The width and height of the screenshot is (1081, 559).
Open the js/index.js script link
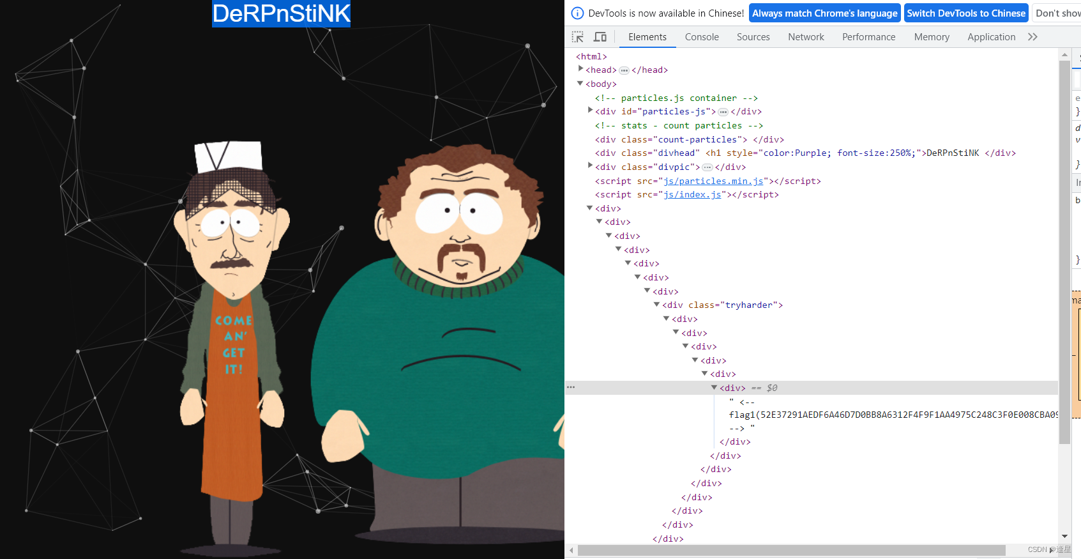[692, 195]
